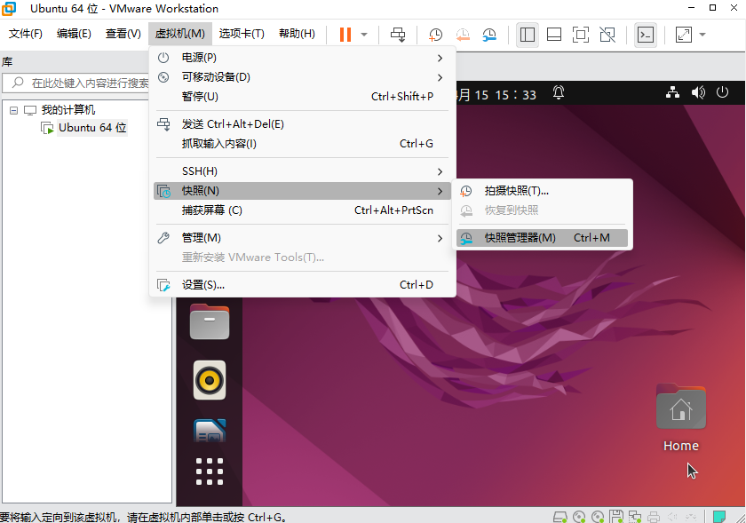Choose 发送 Ctrl+Alt+Del(E) menu item
Image resolution: width=746 pixels, height=523 pixels.
pyautogui.click(x=302, y=124)
